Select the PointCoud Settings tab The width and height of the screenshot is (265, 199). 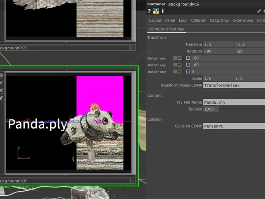(166, 29)
